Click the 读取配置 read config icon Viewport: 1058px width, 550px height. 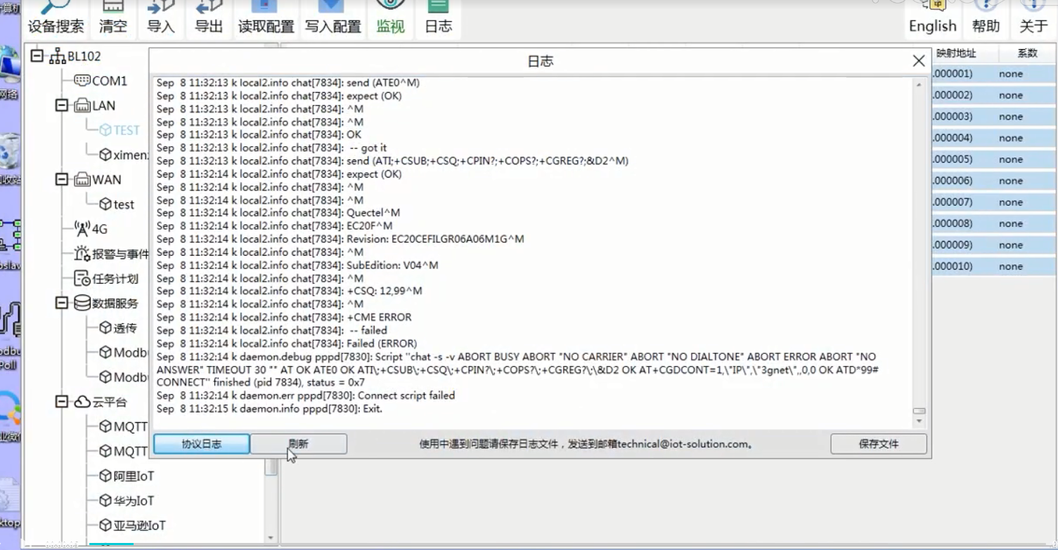(266, 17)
